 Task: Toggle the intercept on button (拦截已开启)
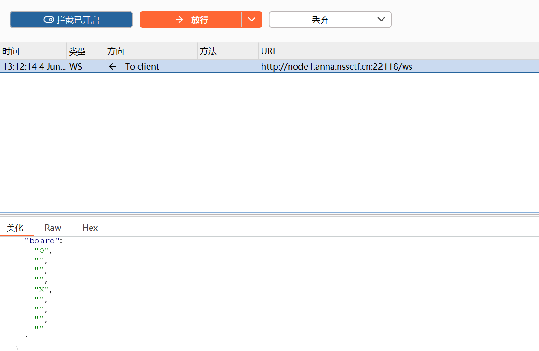pyautogui.click(x=71, y=20)
